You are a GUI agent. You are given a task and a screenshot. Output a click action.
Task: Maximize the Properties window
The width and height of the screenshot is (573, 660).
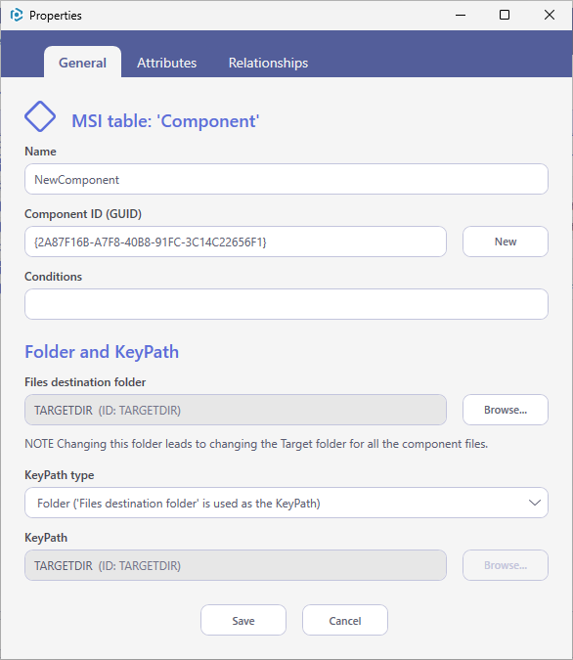coord(505,15)
